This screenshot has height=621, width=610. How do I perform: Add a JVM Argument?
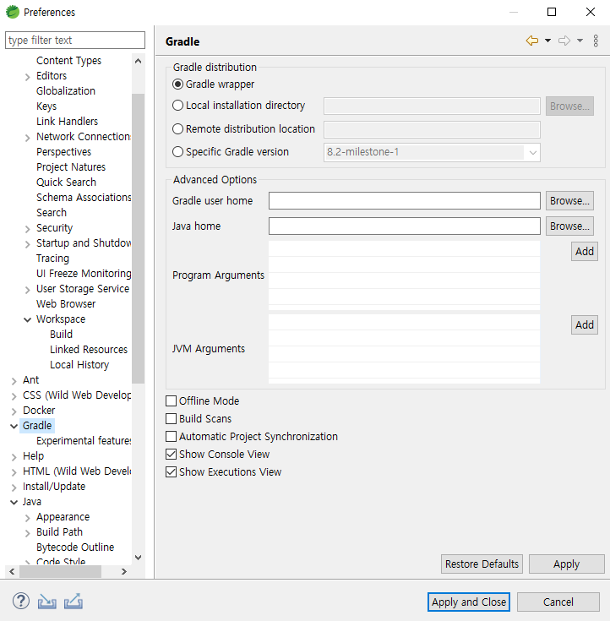pos(585,324)
